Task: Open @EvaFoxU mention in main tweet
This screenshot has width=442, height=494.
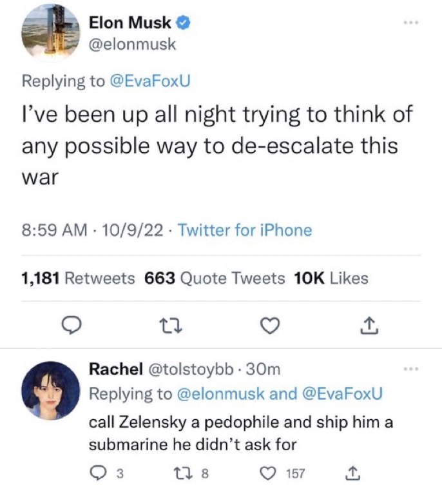Action: [149, 81]
